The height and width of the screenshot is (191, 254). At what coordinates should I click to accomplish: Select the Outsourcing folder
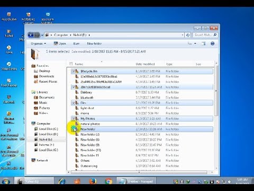point(89,166)
